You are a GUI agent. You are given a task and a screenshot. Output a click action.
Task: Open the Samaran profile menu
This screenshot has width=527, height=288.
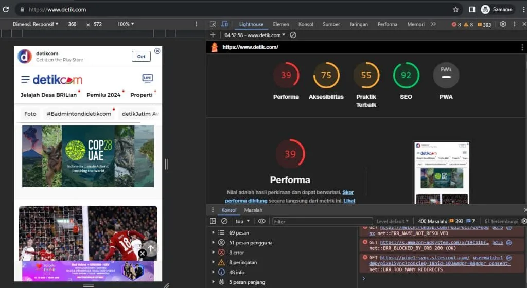(x=497, y=9)
